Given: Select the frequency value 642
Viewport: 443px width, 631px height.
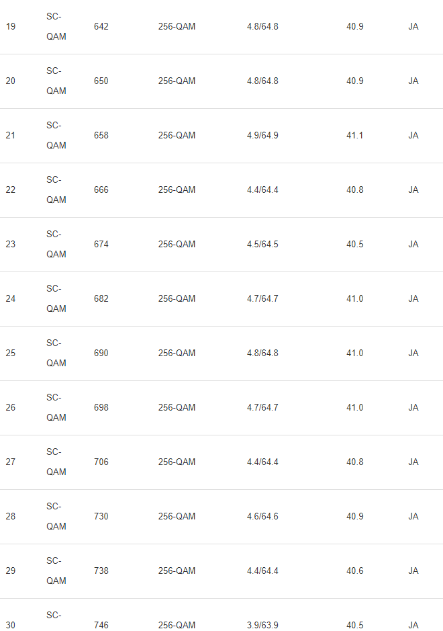Looking at the screenshot, I should click(x=101, y=27).
